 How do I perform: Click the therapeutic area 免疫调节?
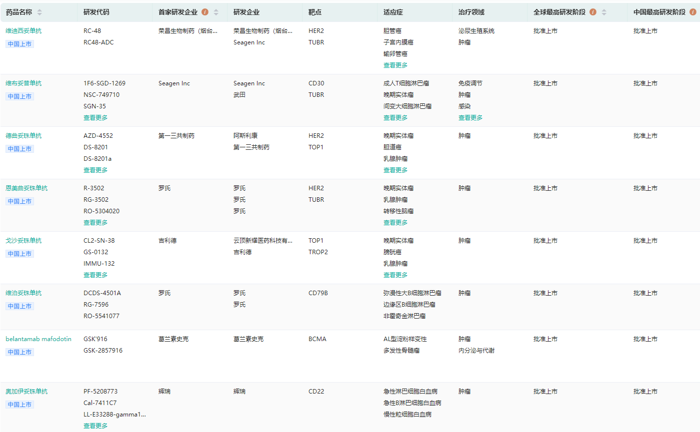coord(470,83)
